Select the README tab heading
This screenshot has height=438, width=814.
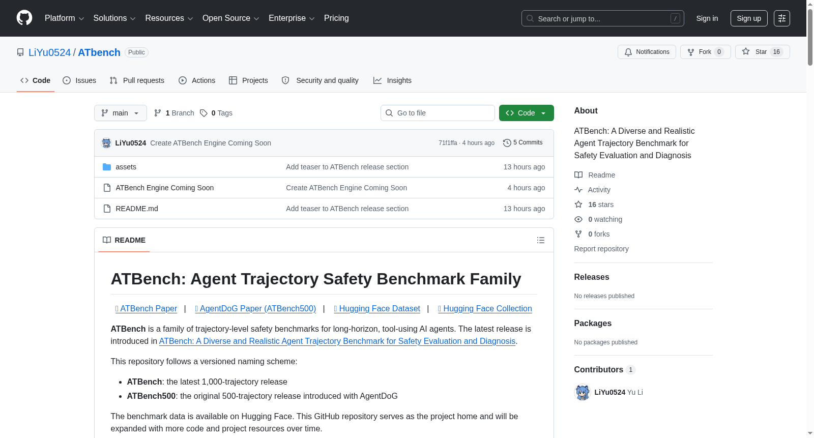(124, 240)
